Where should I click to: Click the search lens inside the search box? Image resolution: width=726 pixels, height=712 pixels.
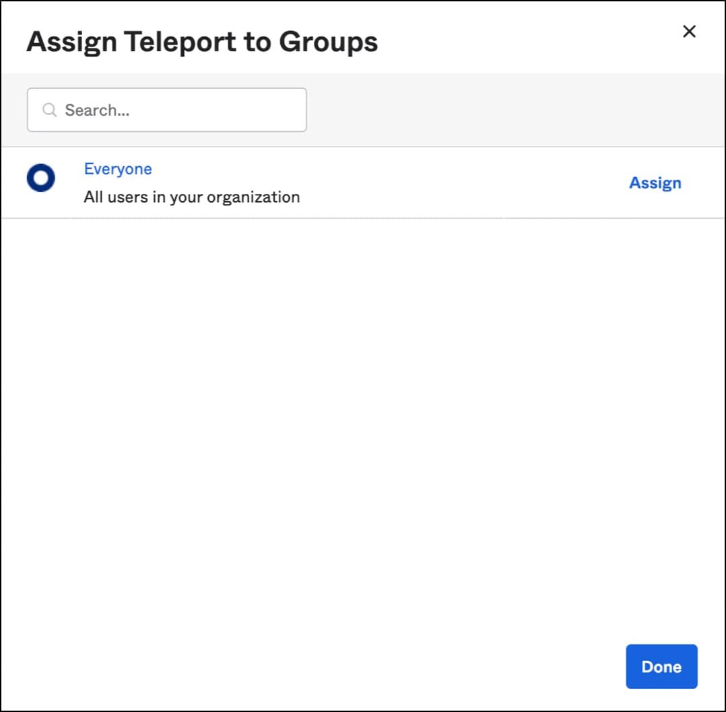coord(49,109)
